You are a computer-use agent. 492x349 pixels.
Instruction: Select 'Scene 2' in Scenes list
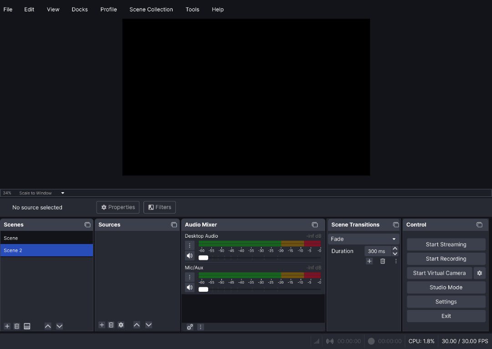46,250
